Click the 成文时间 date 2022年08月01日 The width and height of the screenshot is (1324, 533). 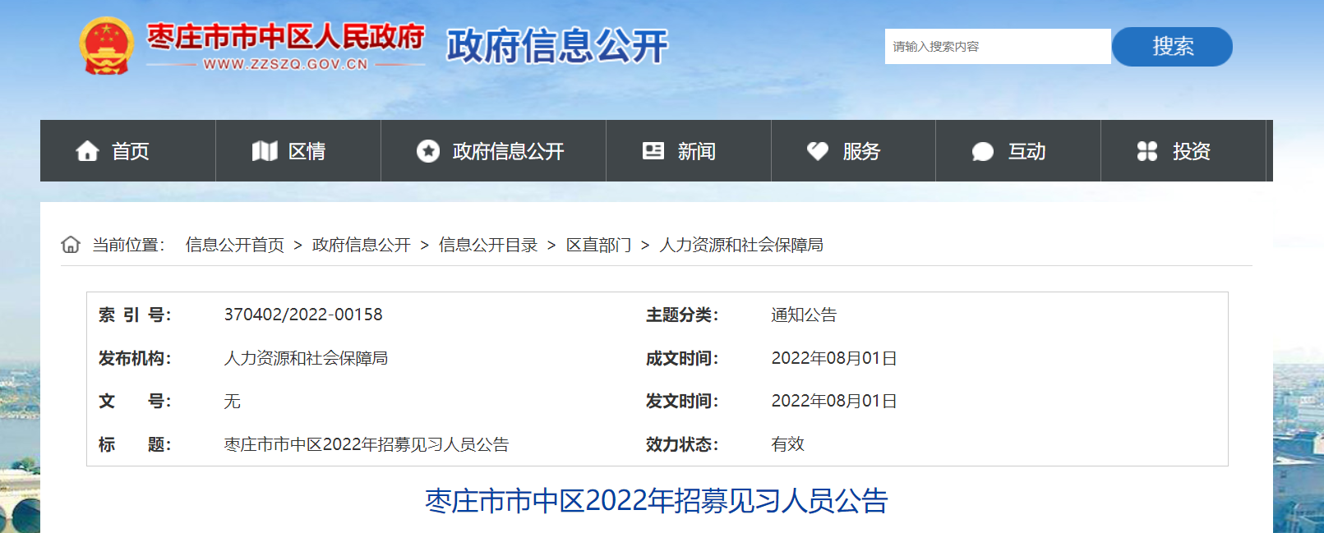(x=834, y=358)
